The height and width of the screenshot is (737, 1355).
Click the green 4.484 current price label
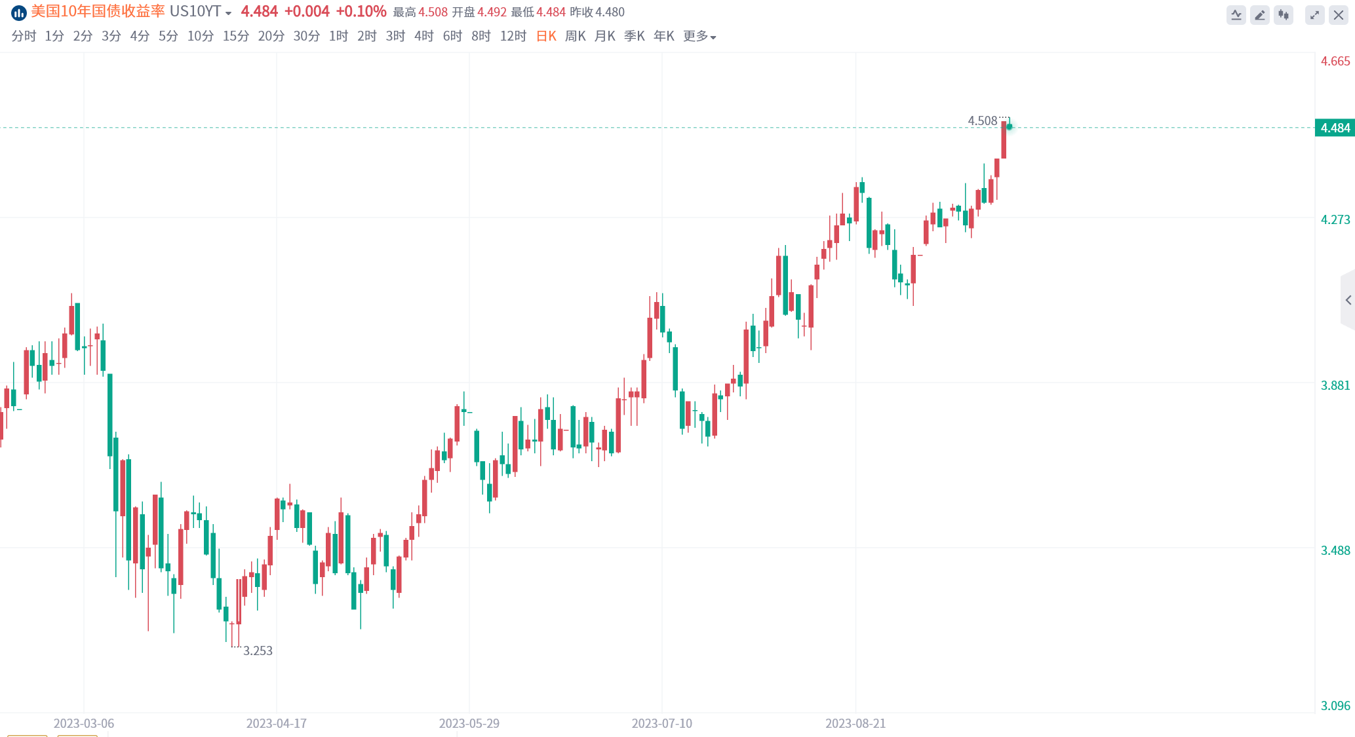1334,128
